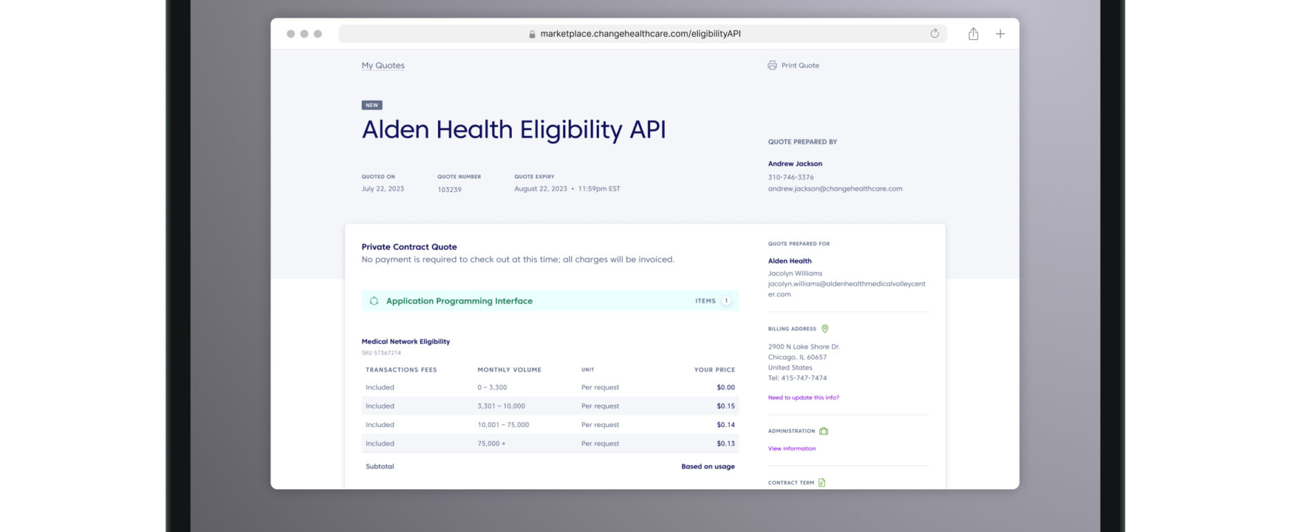Open View information under Administration
The image size is (1292, 532).
click(792, 449)
